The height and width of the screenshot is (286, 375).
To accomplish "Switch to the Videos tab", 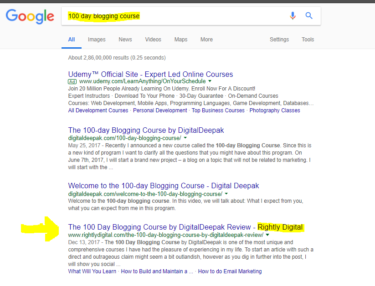I will click(x=153, y=40).
